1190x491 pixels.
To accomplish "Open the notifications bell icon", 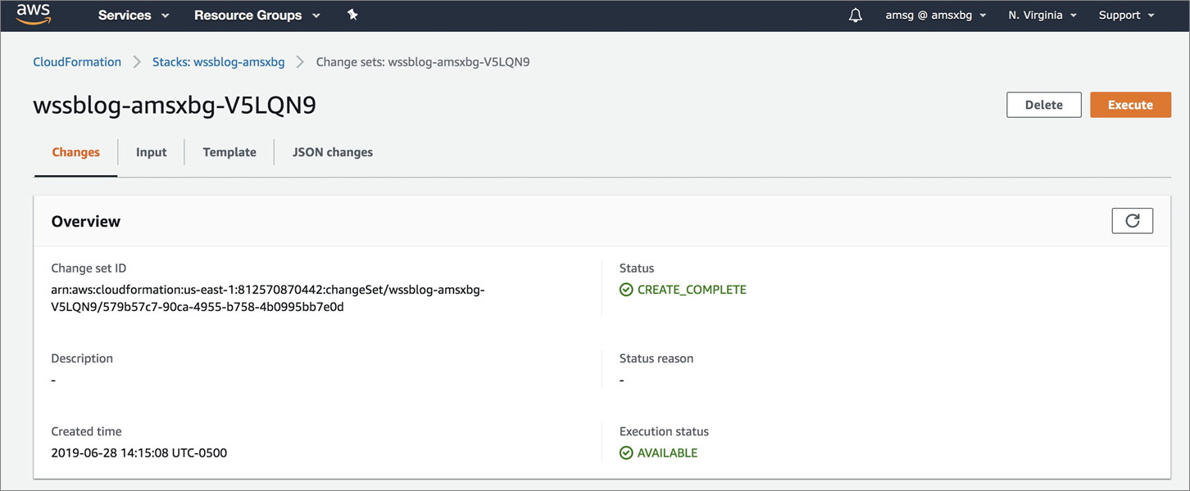I will tap(856, 15).
